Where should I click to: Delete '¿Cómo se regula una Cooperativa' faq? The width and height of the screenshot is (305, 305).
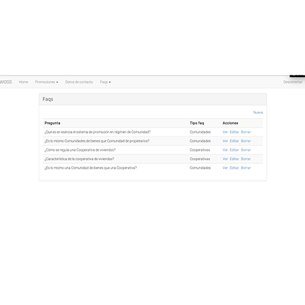click(x=246, y=150)
